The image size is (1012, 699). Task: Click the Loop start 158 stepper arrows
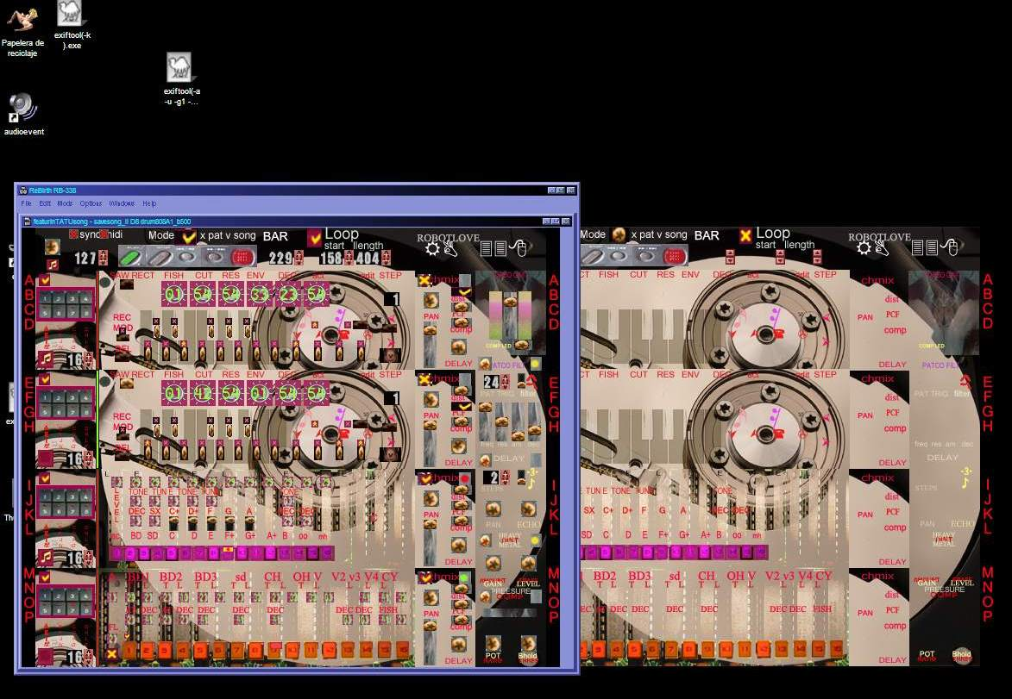pyautogui.click(x=349, y=258)
